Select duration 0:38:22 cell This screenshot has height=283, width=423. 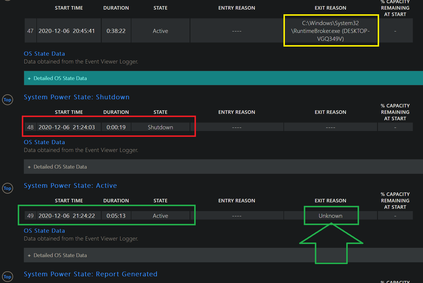point(116,31)
